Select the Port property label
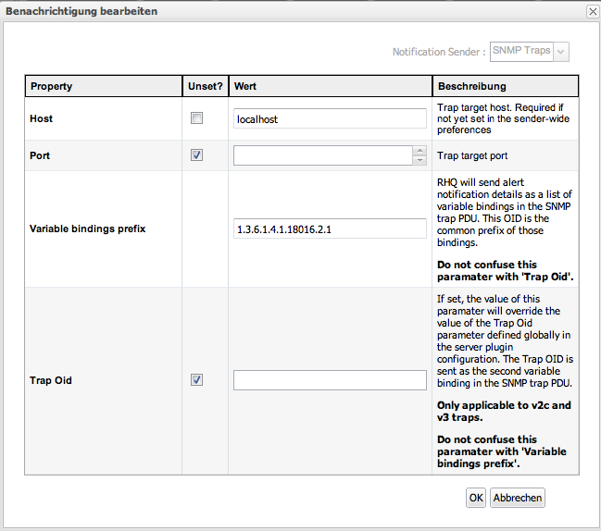This screenshot has width=601, height=531. 40,155
